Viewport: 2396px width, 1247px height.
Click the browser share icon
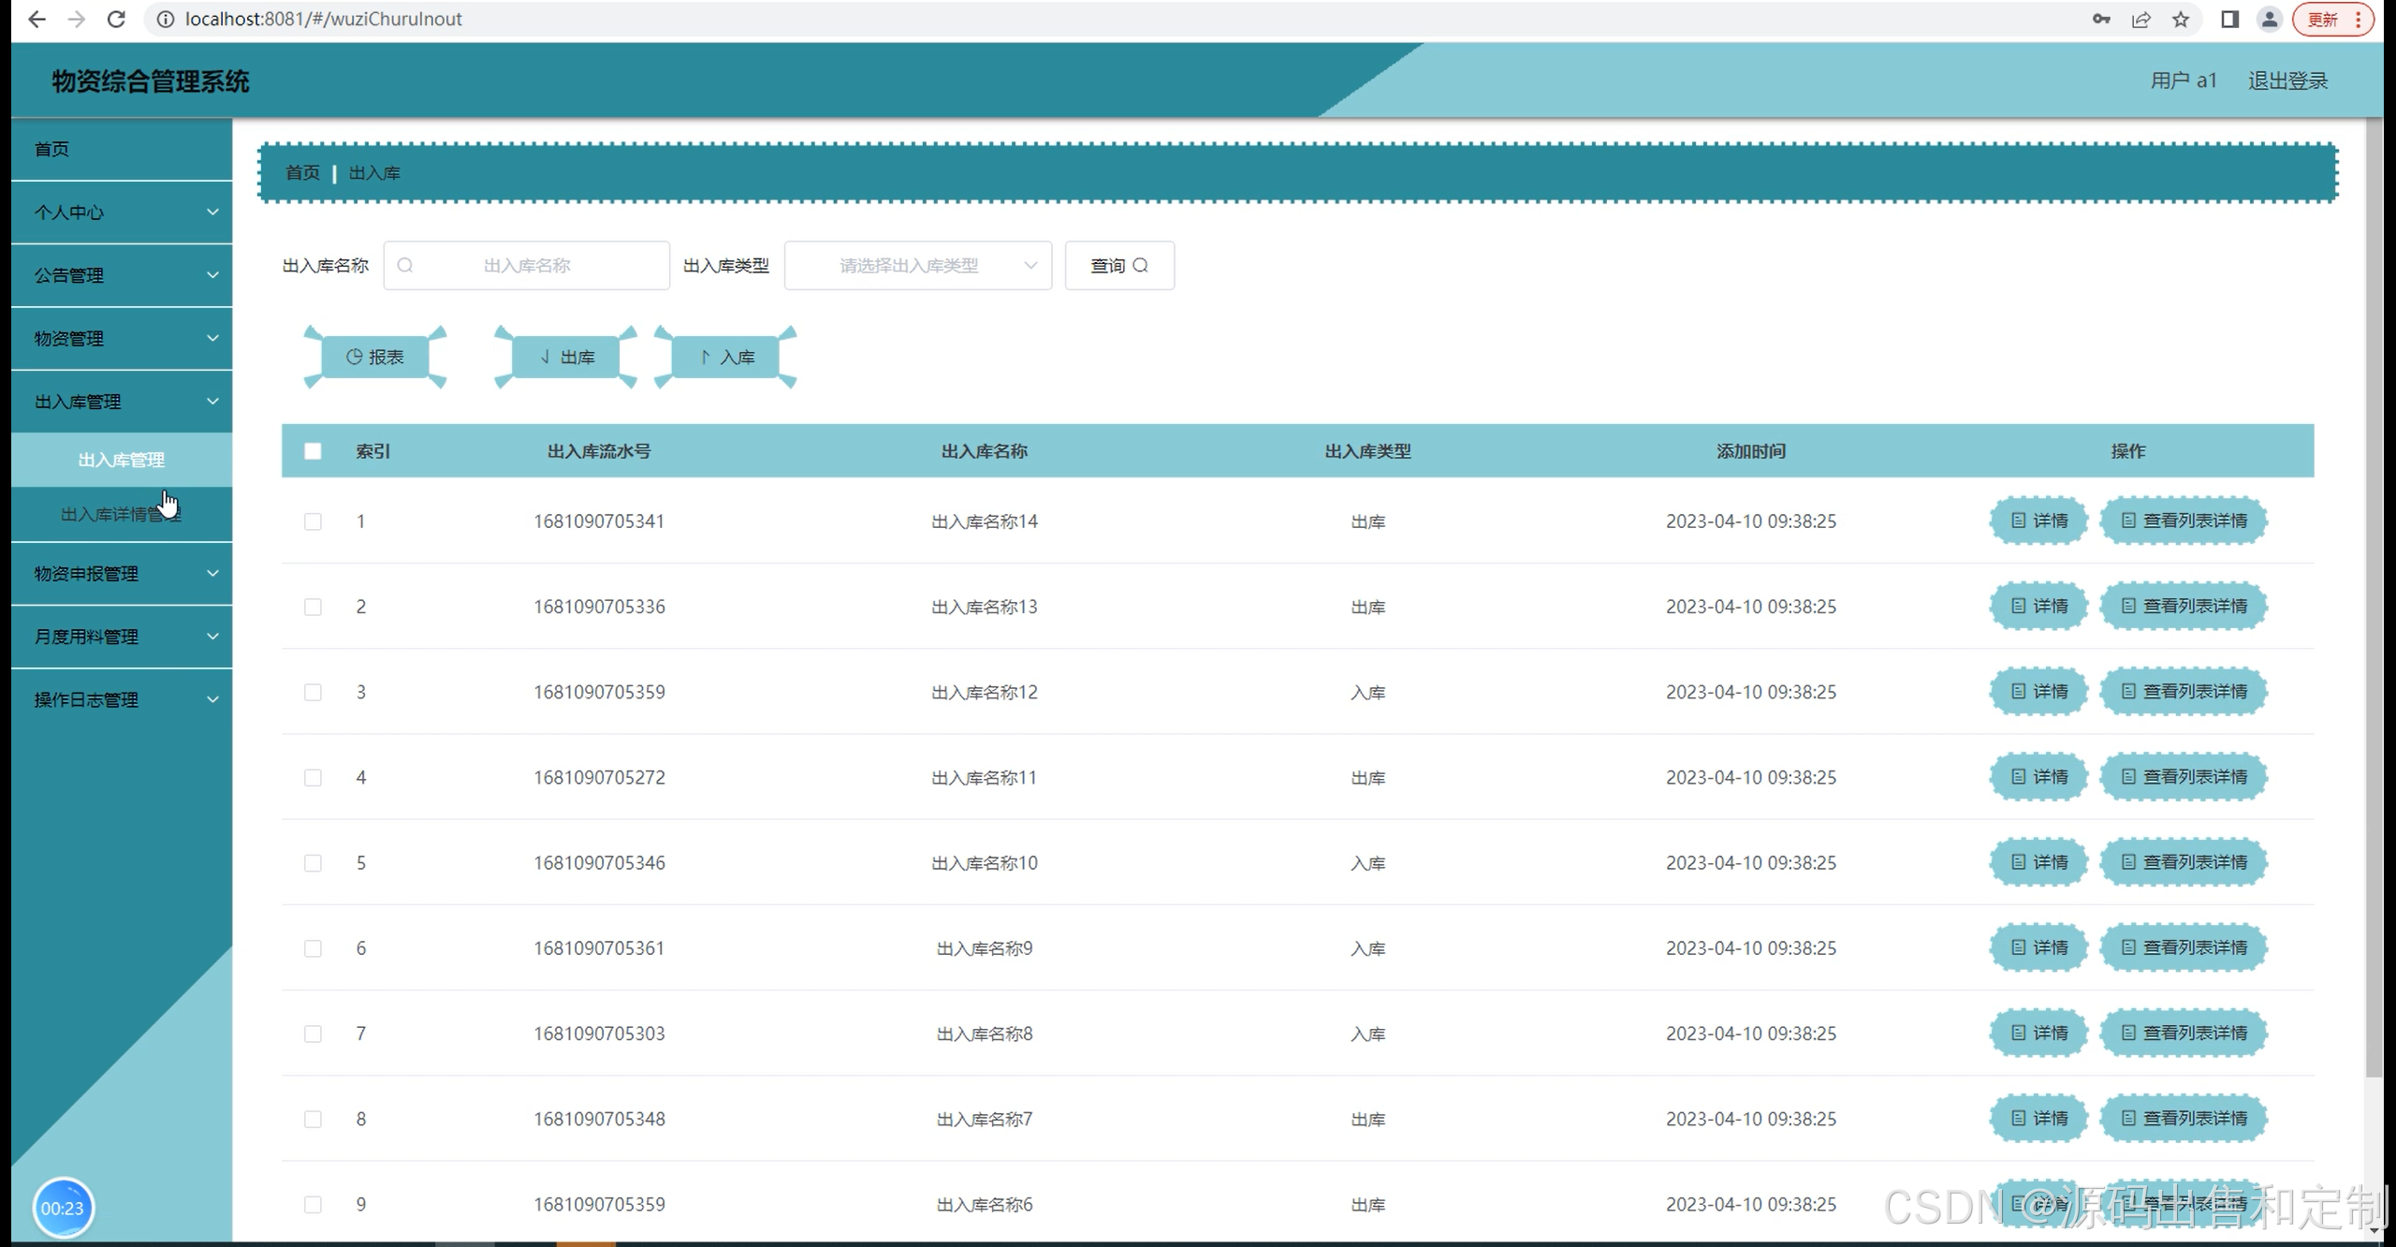(2140, 19)
